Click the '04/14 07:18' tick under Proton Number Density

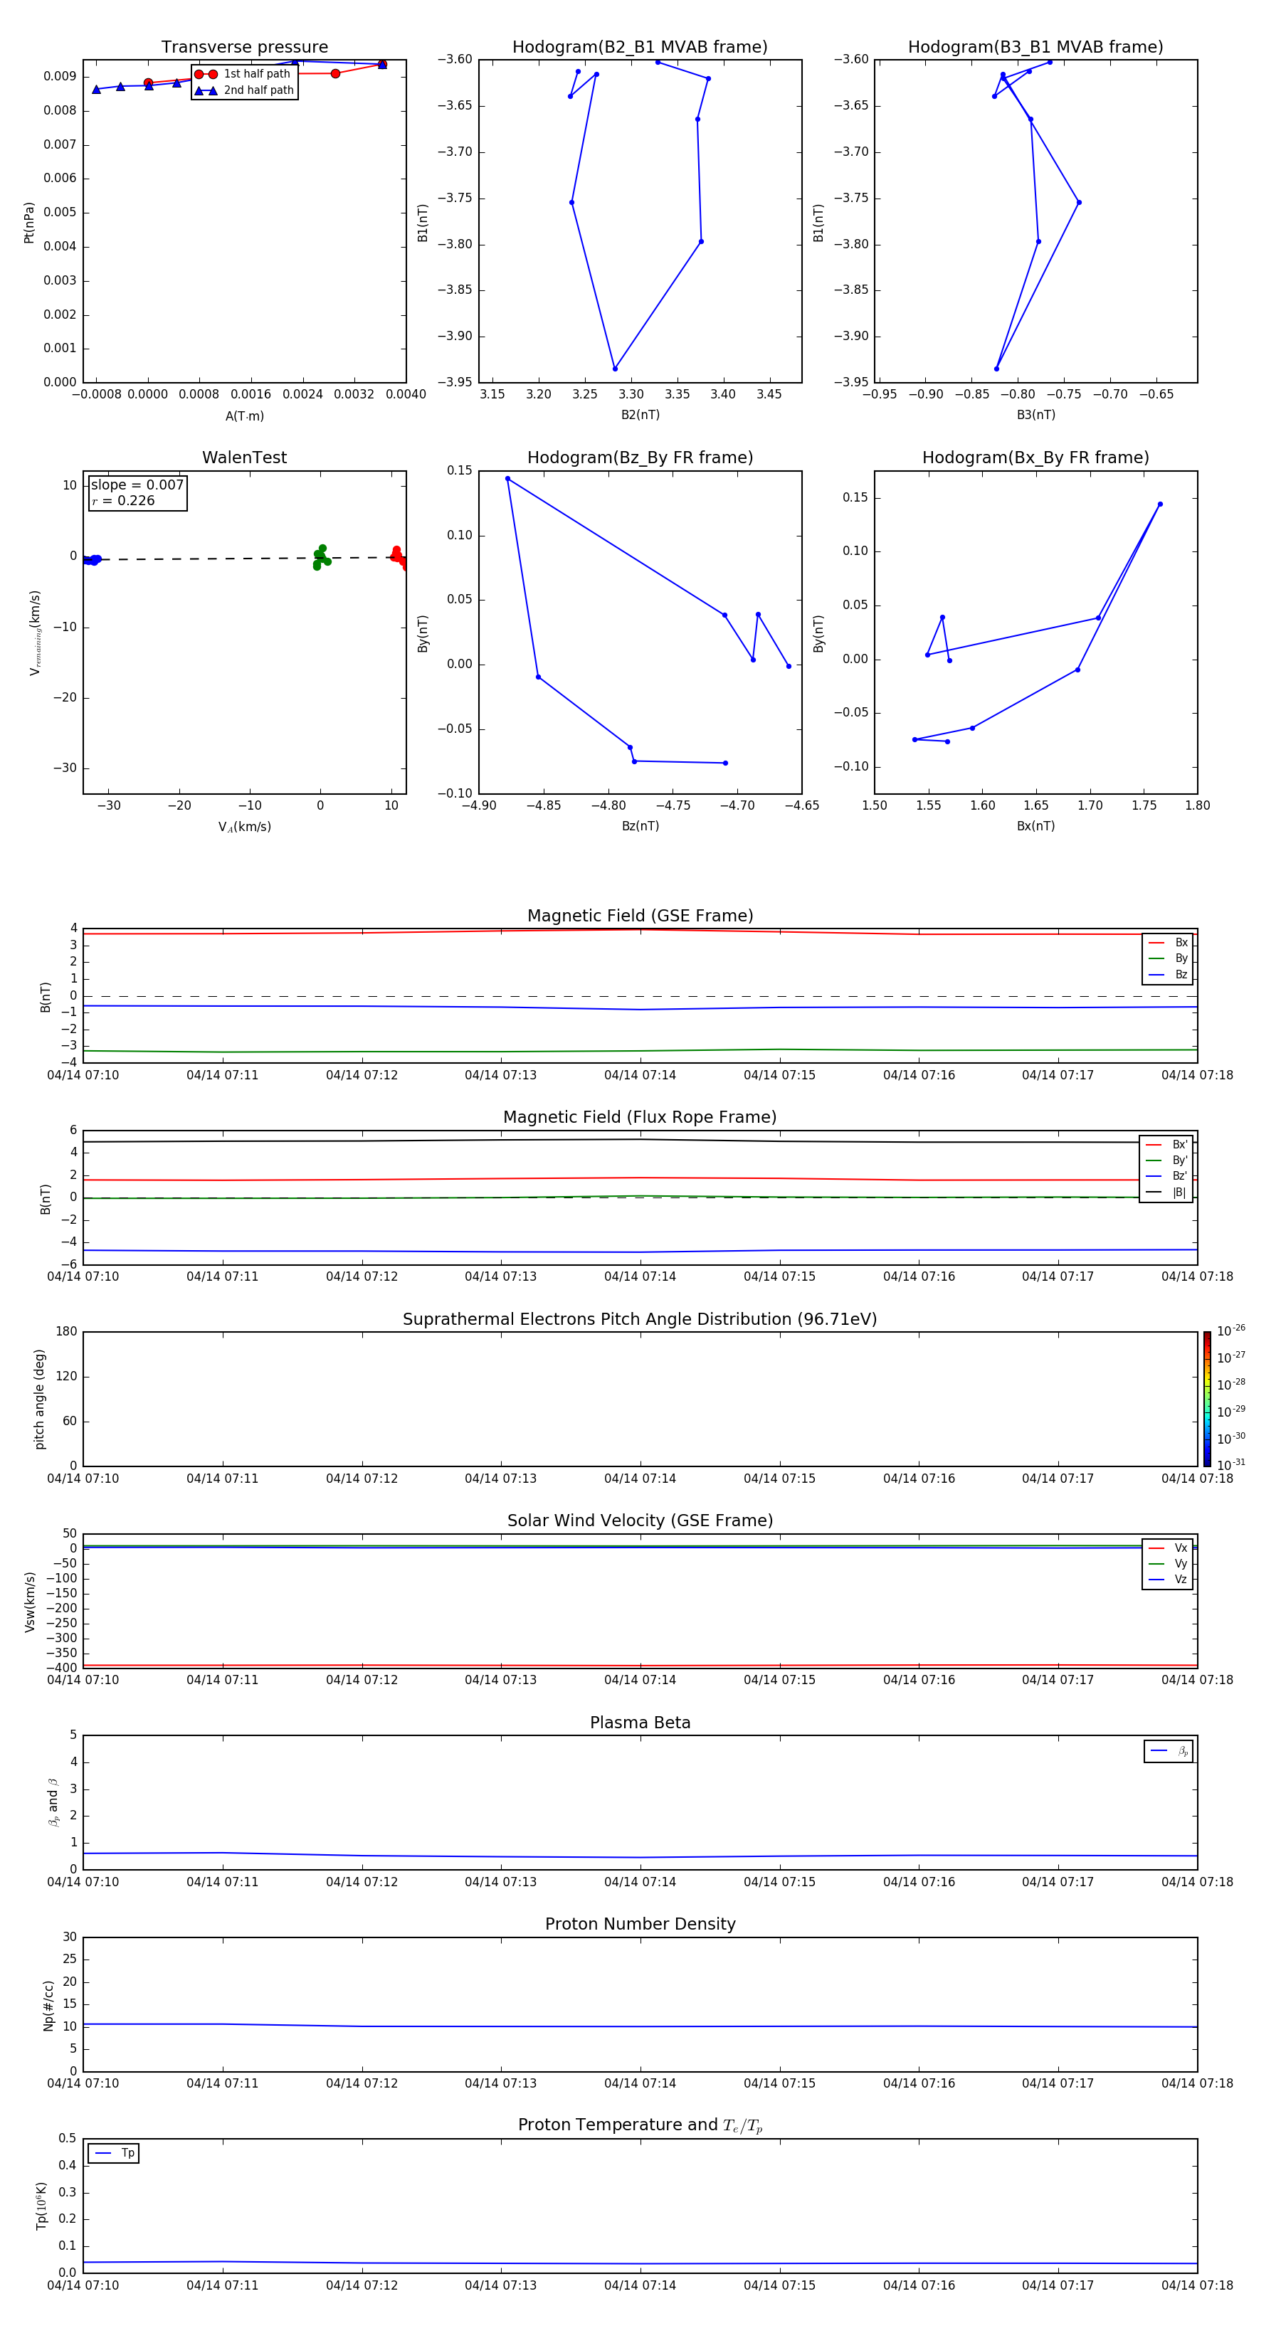pos(1197,2083)
